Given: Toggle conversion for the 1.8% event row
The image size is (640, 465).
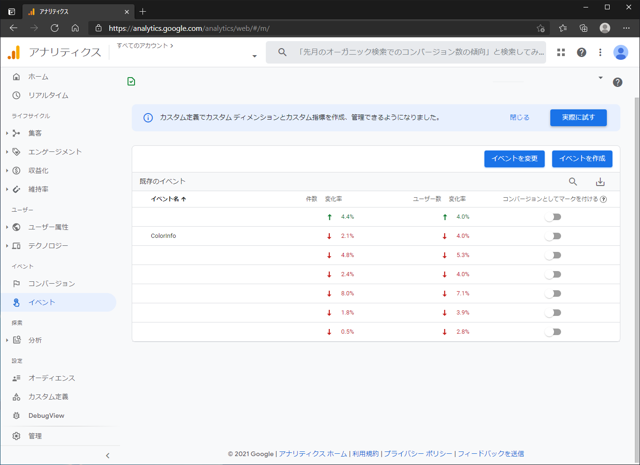Looking at the screenshot, I should pos(553,313).
